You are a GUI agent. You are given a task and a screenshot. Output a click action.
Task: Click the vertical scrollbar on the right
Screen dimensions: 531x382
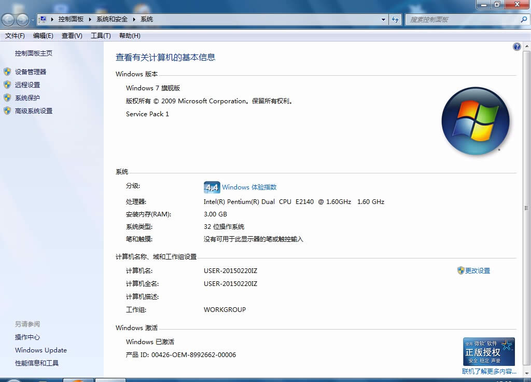coord(527,208)
